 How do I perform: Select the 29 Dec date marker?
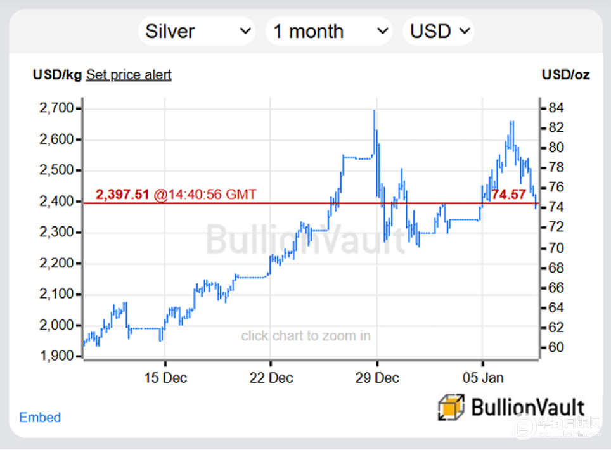[x=377, y=378]
